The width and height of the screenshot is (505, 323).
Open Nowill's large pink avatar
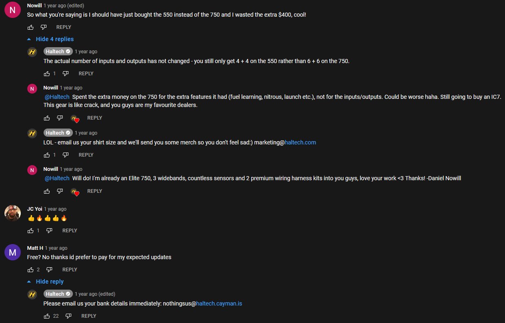click(x=13, y=10)
